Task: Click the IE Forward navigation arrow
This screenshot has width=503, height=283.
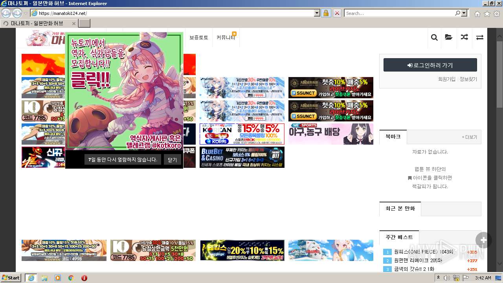Action: coord(17,13)
